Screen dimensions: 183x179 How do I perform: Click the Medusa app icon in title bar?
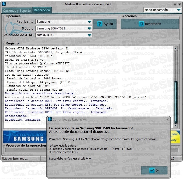4,4
